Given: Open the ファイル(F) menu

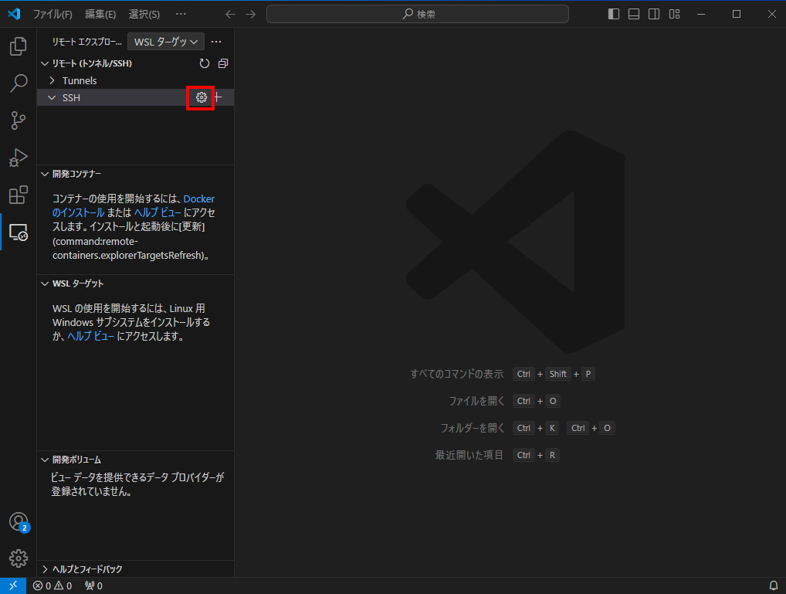Looking at the screenshot, I should [53, 14].
